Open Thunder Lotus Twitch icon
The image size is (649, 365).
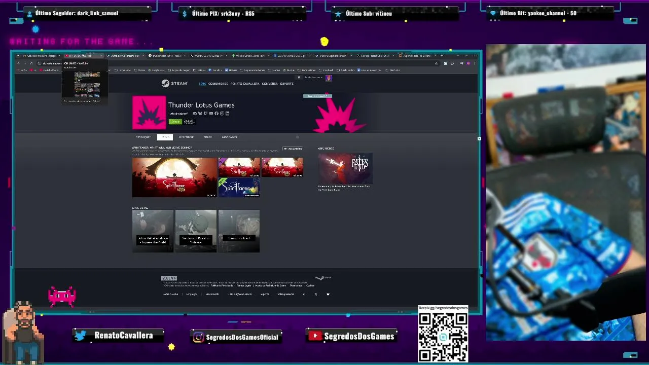click(x=205, y=114)
